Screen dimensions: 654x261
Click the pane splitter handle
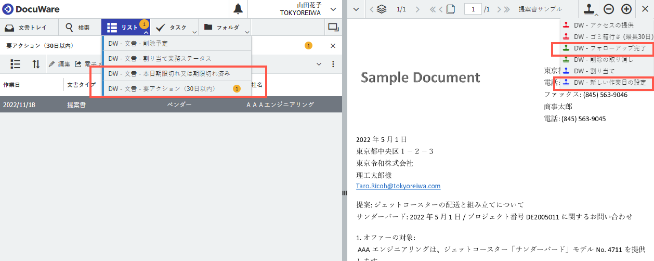344,193
